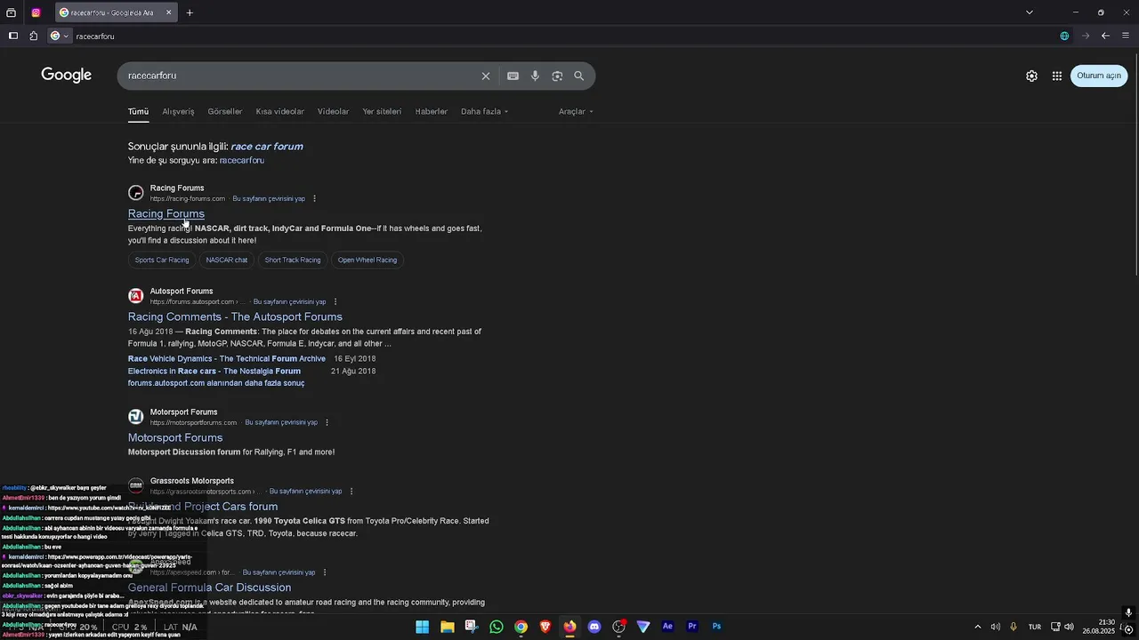Click the Sports Car Racing chip

[x=162, y=260]
